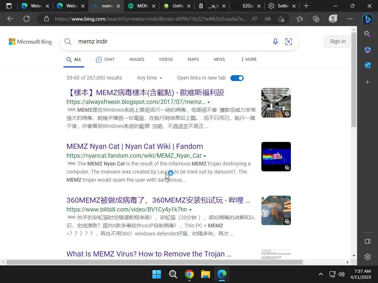Open the taskbar clock and date

tap(361, 274)
